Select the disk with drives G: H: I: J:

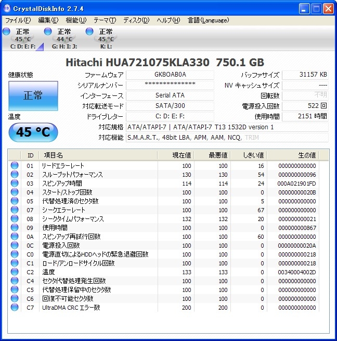(64, 39)
